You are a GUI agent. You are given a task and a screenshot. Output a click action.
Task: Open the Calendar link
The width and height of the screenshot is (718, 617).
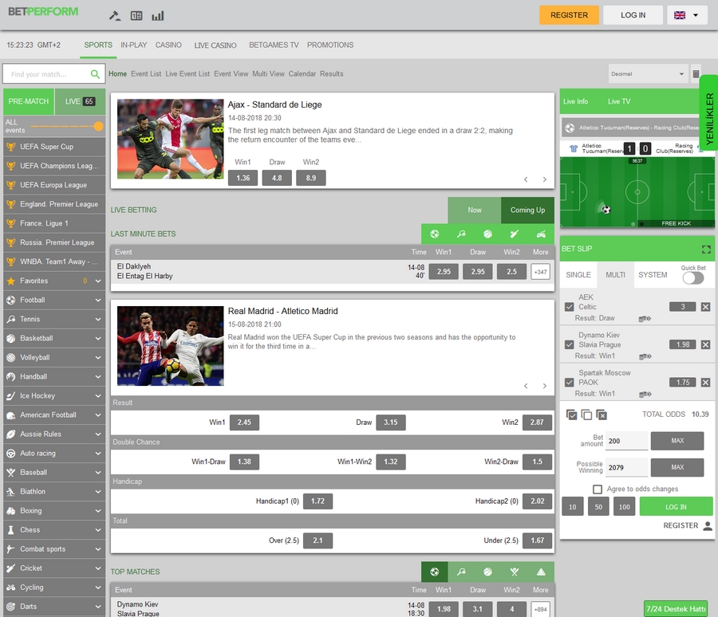coord(302,73)
